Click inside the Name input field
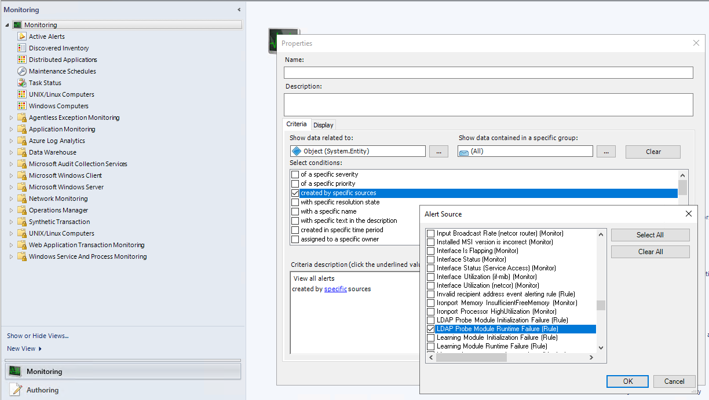Viewport: 709px width, 400px height. click(488, 72)
